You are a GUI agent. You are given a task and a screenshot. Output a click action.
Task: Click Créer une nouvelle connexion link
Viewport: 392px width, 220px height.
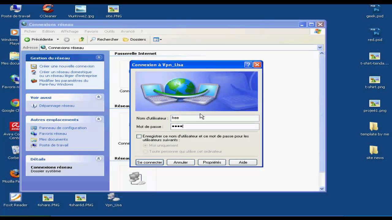pos(67,66)
